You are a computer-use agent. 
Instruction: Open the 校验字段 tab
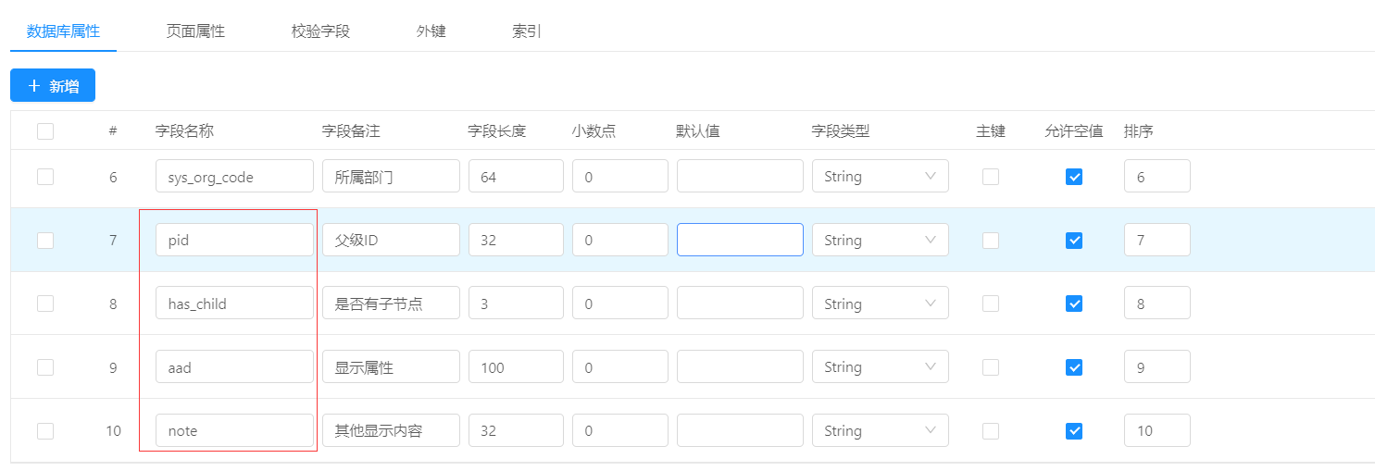click(x=320, y=31)
